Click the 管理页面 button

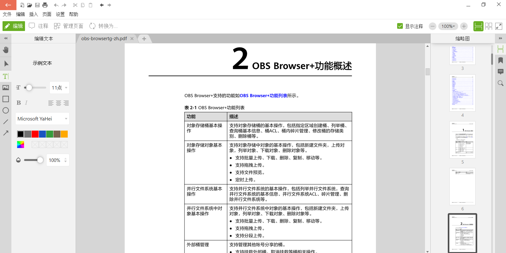pyautogui.click(x=69, y=26)
